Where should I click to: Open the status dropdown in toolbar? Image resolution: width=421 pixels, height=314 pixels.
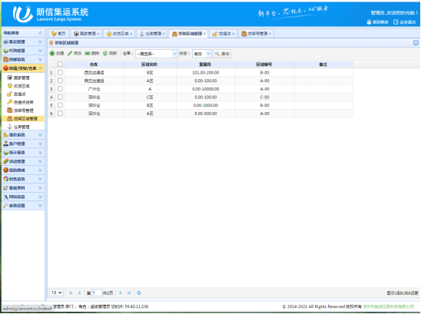click(202, 54)
